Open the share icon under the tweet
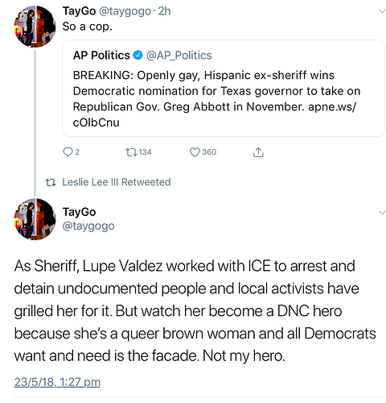Screen dimensions: 386x403 (x=258, y=152)
